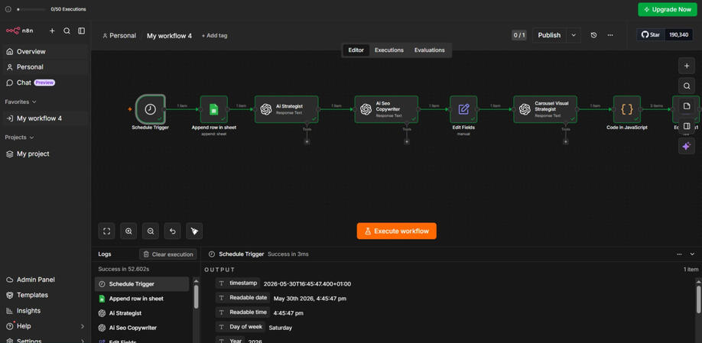The height and width of the screenshot is (343, 702).
Task: Zoom out of the canvas
Action: tap(151, 231)
